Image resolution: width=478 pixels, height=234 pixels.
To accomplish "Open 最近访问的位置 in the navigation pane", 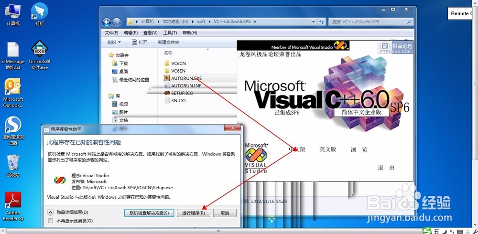I will [x=131, y=80].
